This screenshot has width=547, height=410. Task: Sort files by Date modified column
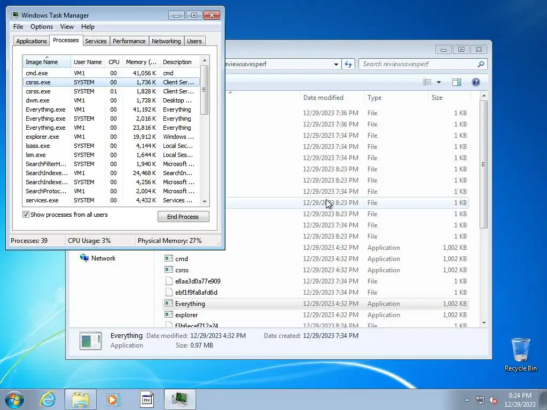pyautogui.click(x=332, y=98)
